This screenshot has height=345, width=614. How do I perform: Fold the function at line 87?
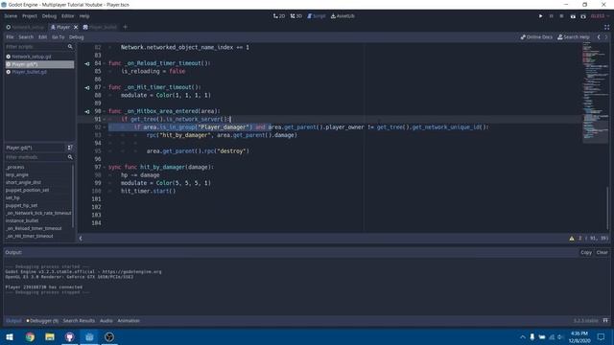coord(105,87)
